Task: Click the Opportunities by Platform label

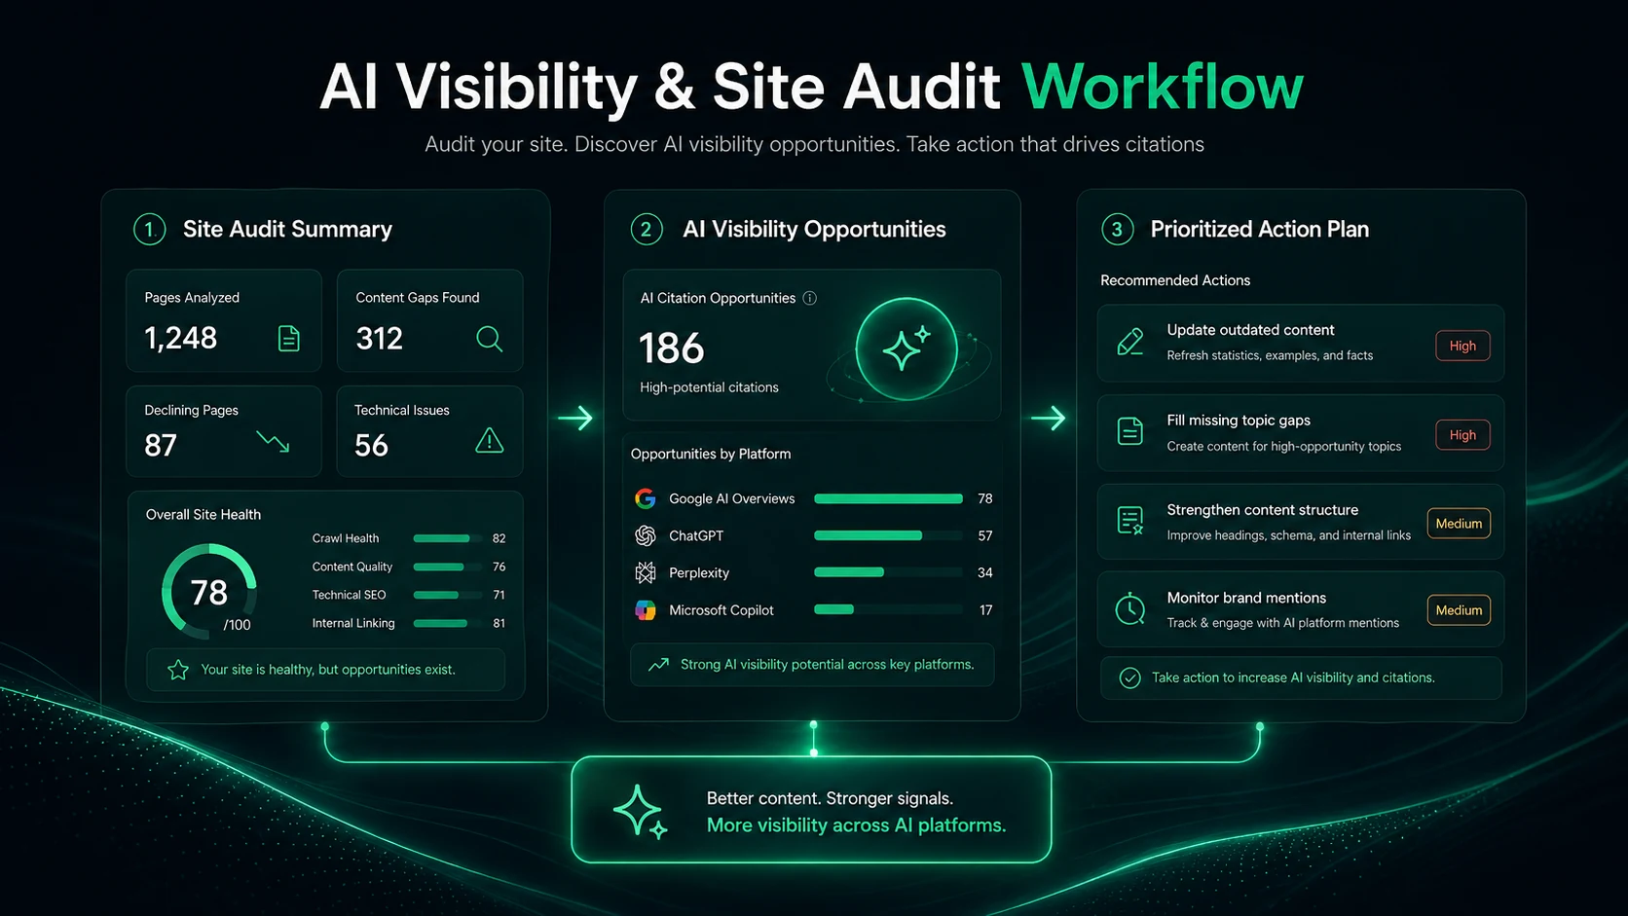Action: click(711, 454)
